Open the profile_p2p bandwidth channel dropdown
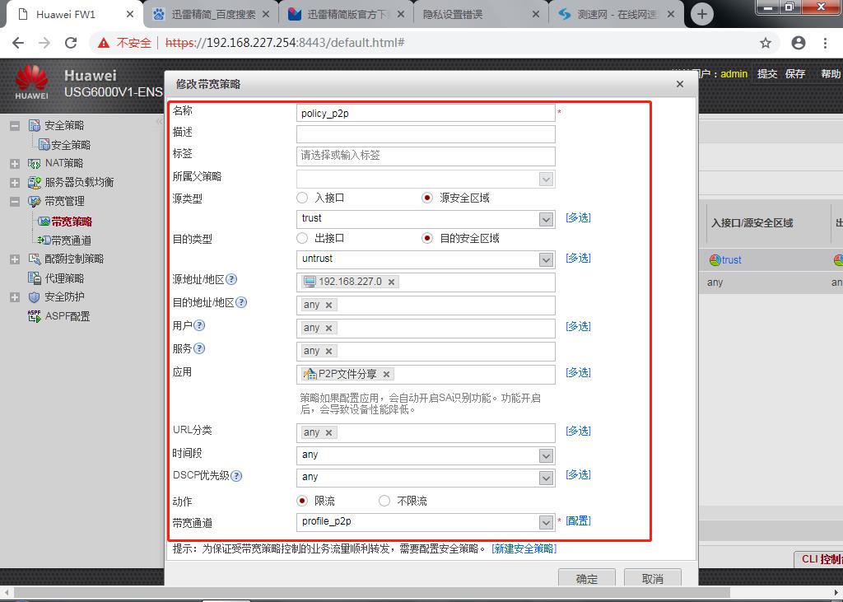The height and width of the screenshot is (602, 843). [x=545, y=521]
